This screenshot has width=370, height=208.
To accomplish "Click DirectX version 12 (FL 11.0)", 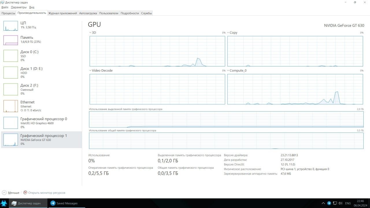I will pyautogui.click(x=288, y=164).
